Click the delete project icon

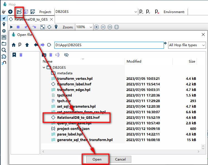(157, 12)
